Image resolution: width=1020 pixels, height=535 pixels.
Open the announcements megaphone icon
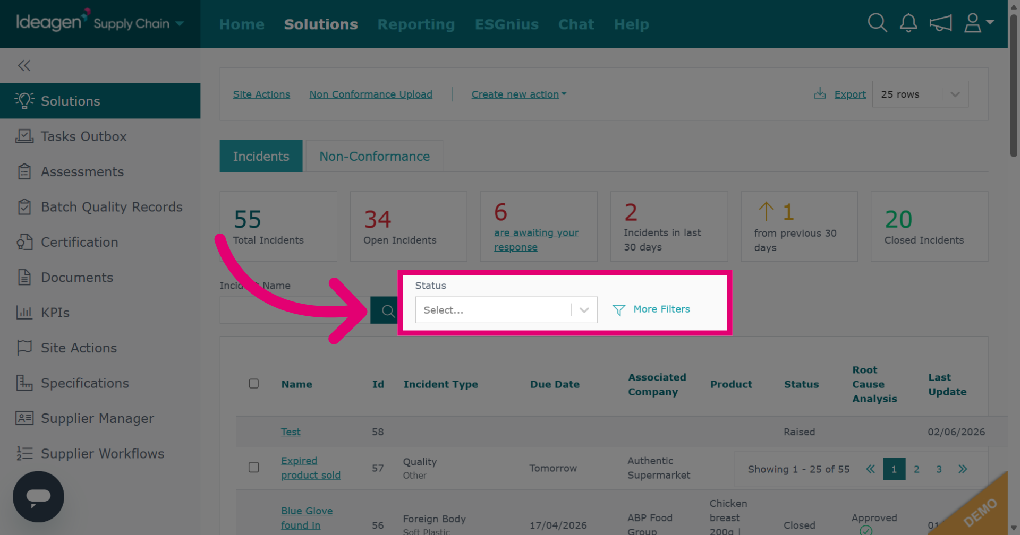(x=940, y=23)
